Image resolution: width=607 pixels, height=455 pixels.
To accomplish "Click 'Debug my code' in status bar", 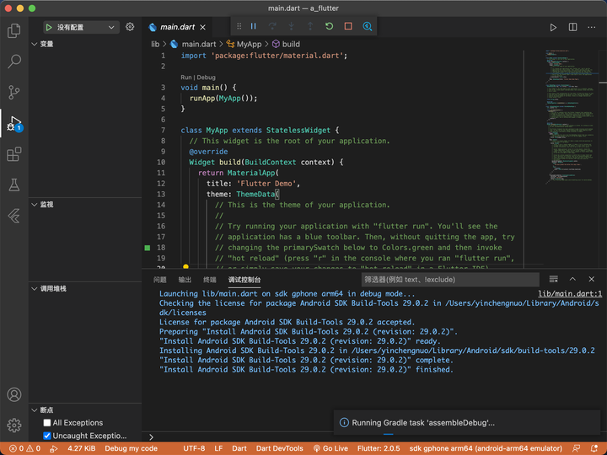I will tap(131, 448).
